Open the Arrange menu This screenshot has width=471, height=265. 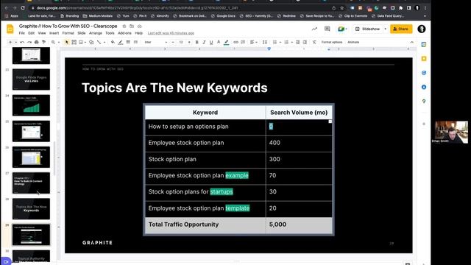tap(96, 33)
